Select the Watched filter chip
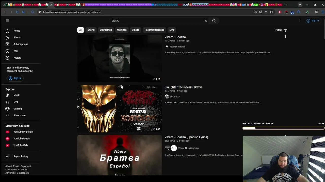Image resolution: width=325 pixels, height=182 pixels. coord(122,30)
